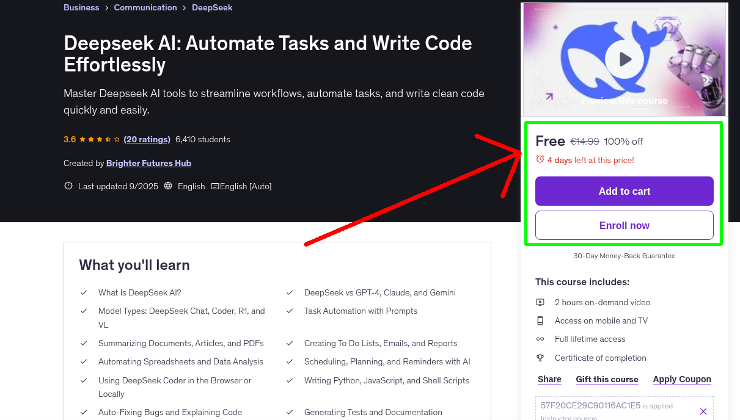Screen dimensions: 740x420
Task: Open the DeepSeek breadcrumb category
Action: 212,7
